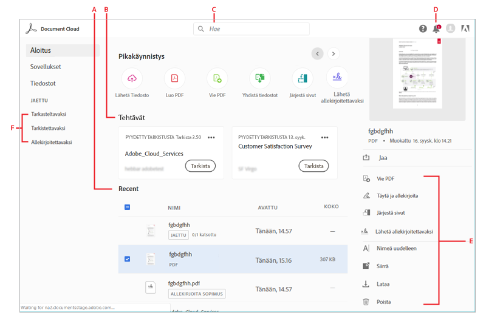Screen dimensions: 486x318
Task: Go to Sovellukset in the sidebar
Action: [46, 67]
